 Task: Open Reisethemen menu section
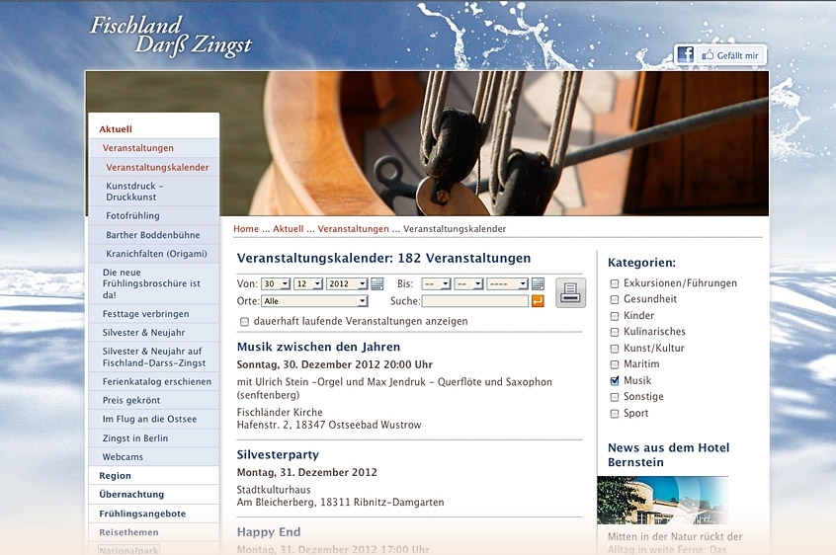[128, 532]
